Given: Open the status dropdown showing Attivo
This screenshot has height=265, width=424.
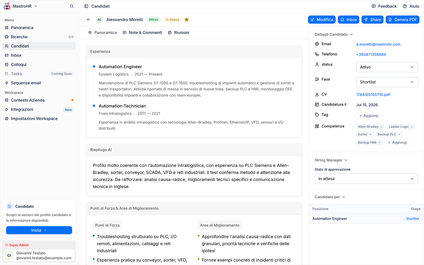Looking at the screenshot, I should pyautogui.click(x=387, y=67).
